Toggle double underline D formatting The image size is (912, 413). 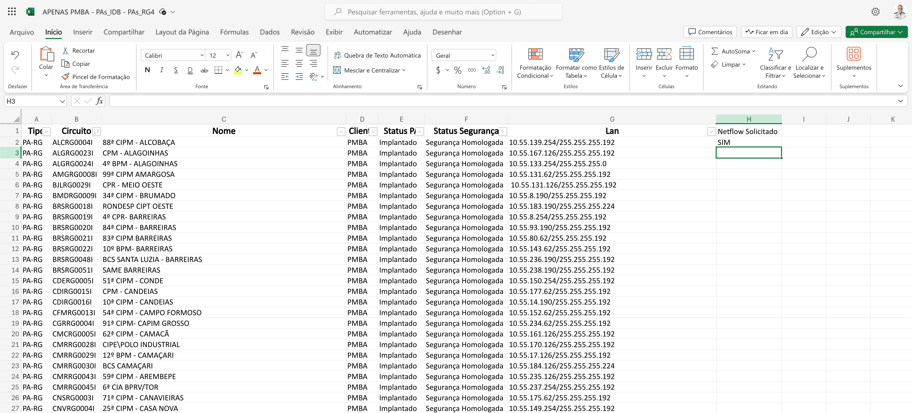pos(190,70)
